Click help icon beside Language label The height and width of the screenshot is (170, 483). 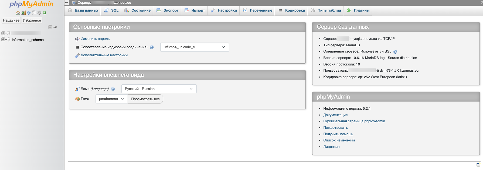(113, 89)
